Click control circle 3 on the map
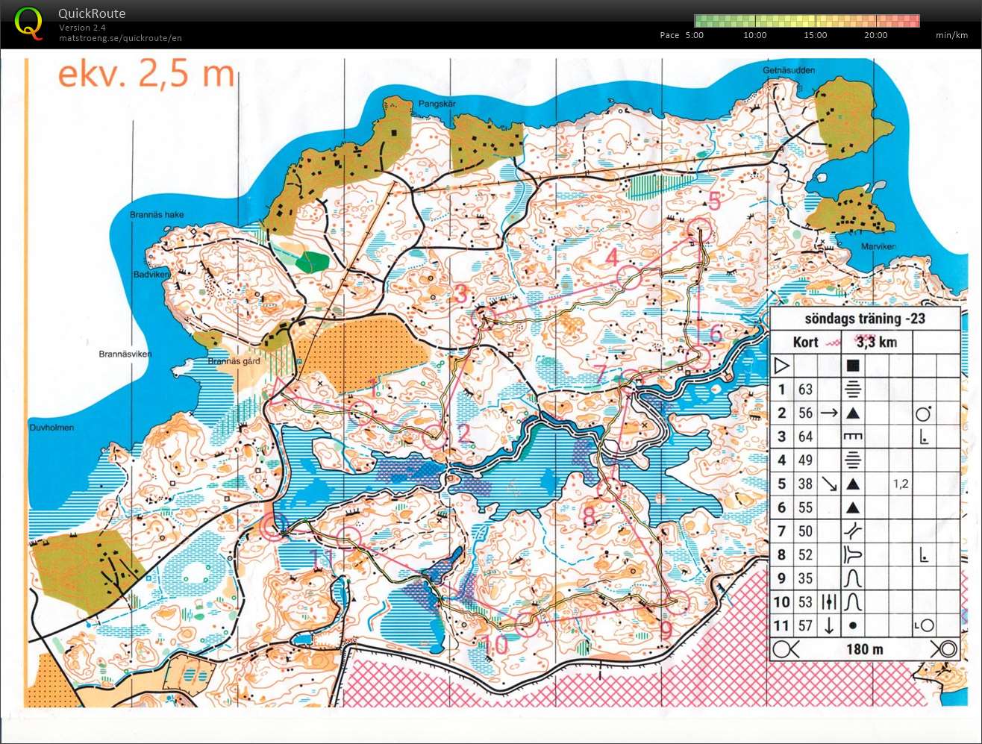 tap(484, 319)
